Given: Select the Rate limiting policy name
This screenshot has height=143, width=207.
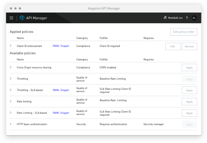Looking at the screenshot, I should (x=24, y=101).
